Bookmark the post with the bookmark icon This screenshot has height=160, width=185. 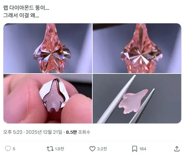point(135,149)
